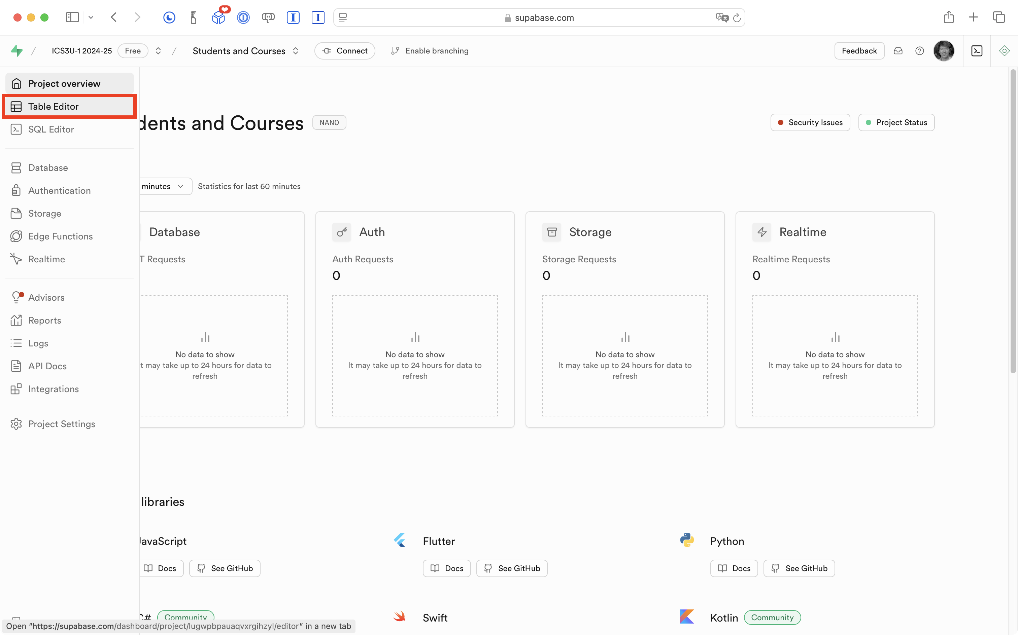The image size is (1018, 635).
Task: Click Safari page reload icon
Action: (x=737, y=17)
